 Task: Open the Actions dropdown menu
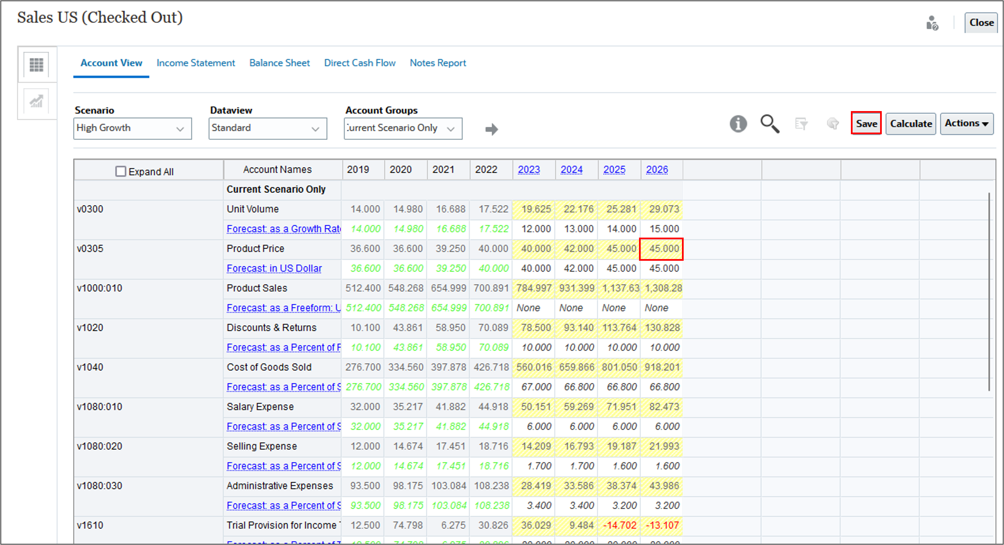[x=966, y=123]
